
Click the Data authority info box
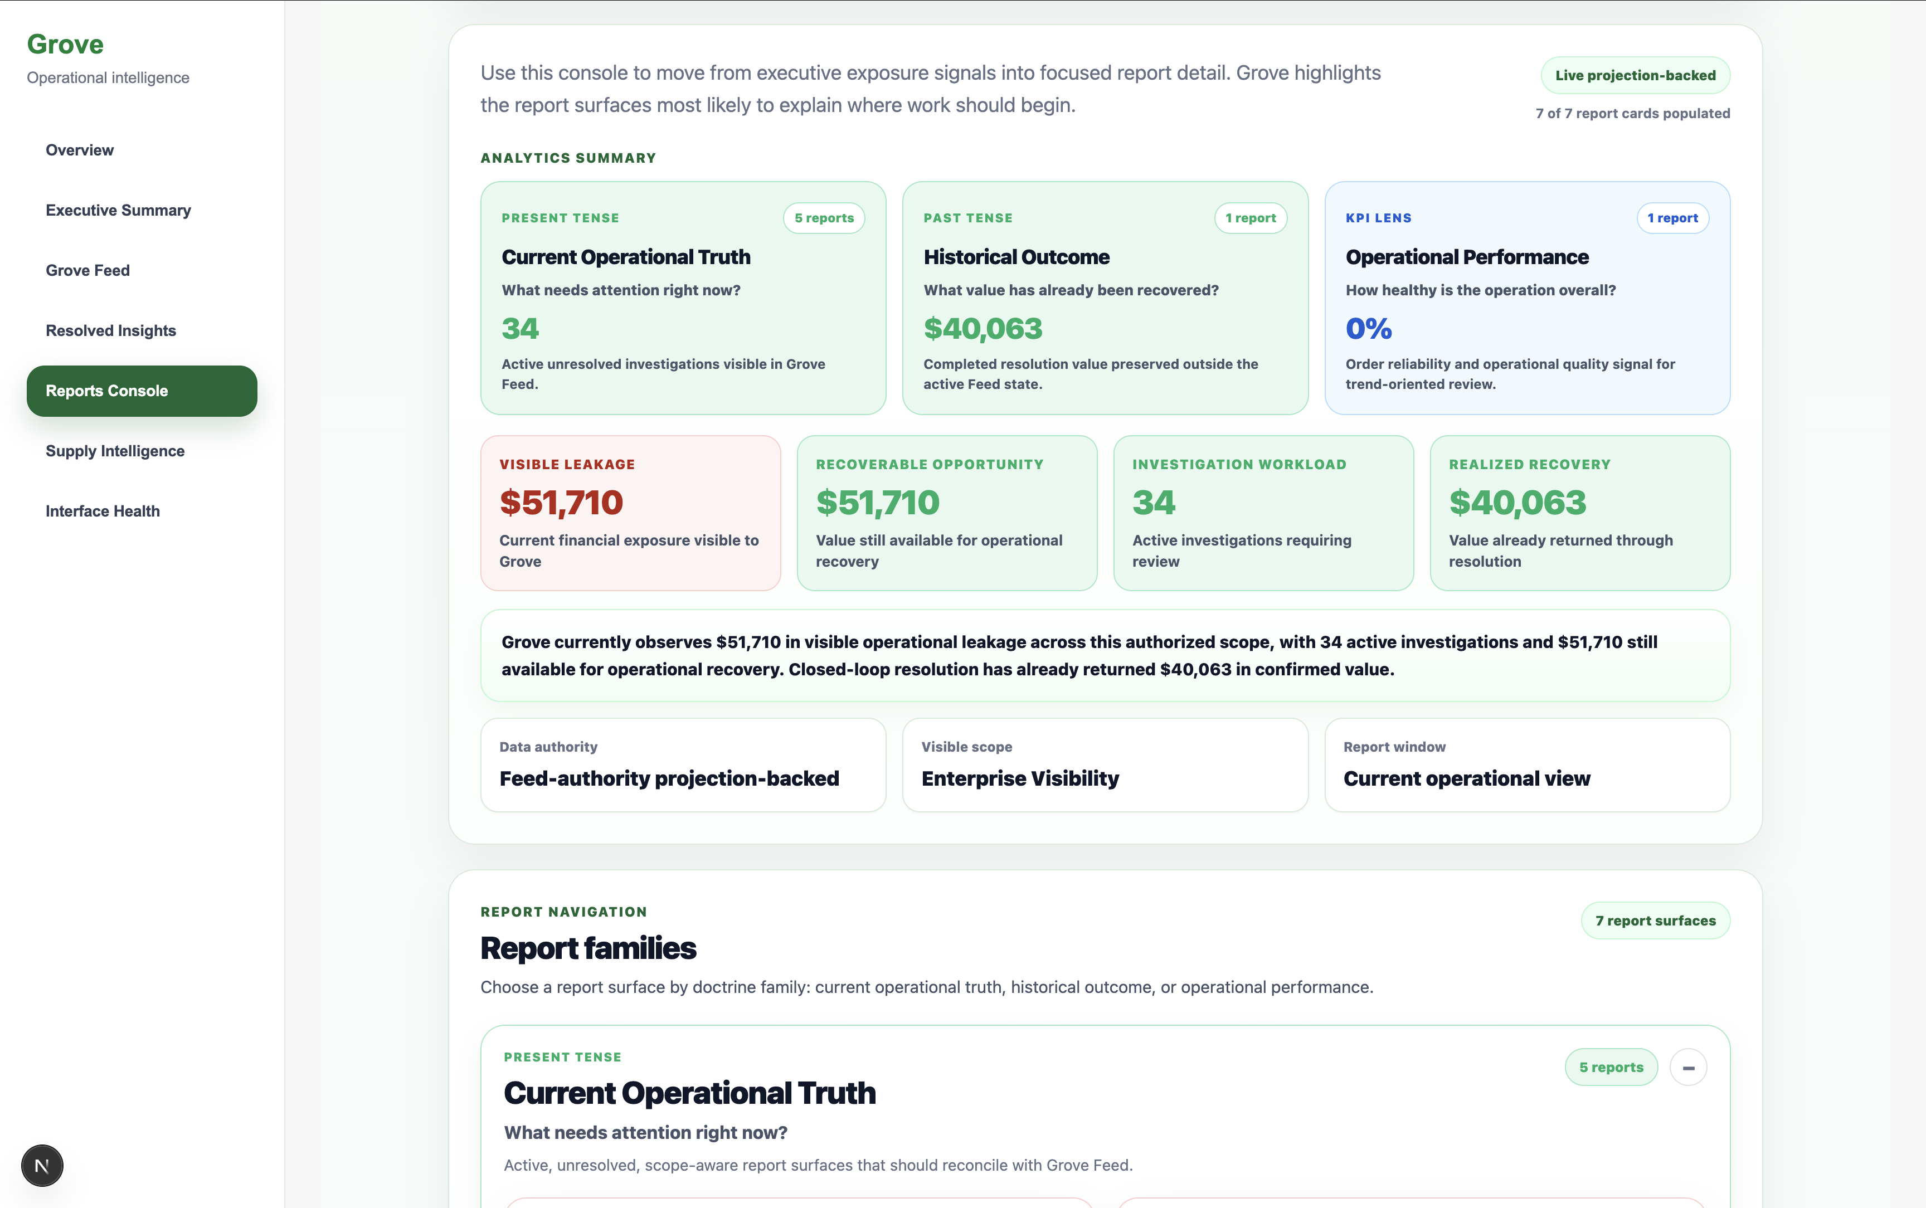coord(683,764)
